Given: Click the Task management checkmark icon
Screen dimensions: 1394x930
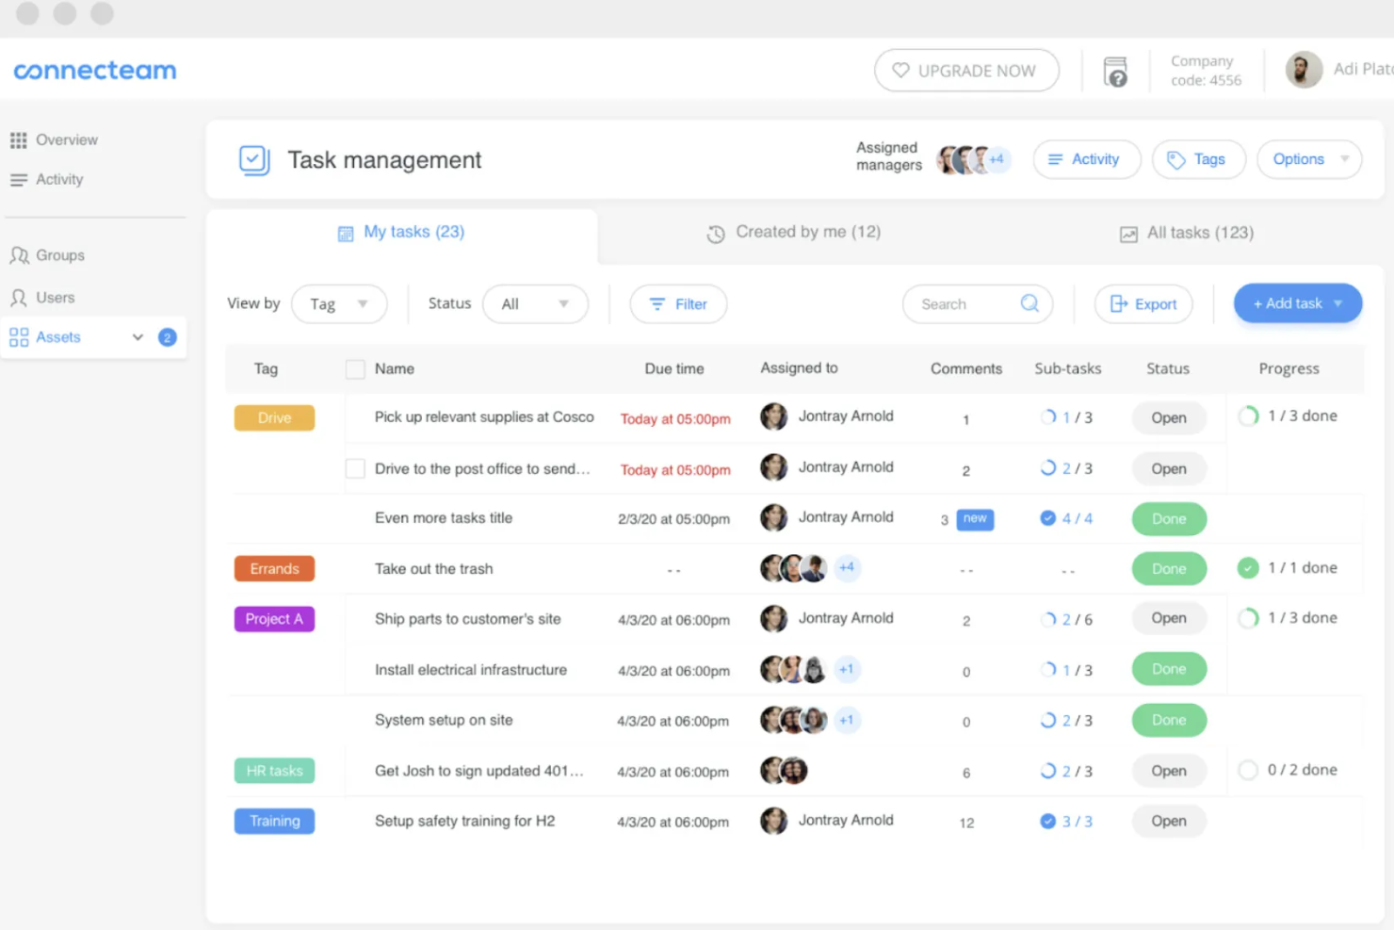Looking at the screenshot, I should pos(254,160).
